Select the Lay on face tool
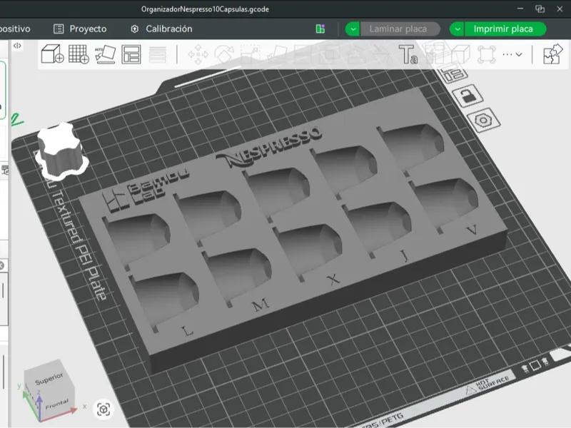Screen dimensions: 571x428 click(277, 54)
